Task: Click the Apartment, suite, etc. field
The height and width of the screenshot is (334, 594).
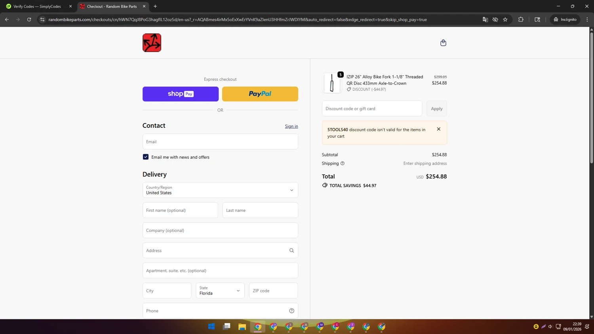Action: click(x=220, y=271)
